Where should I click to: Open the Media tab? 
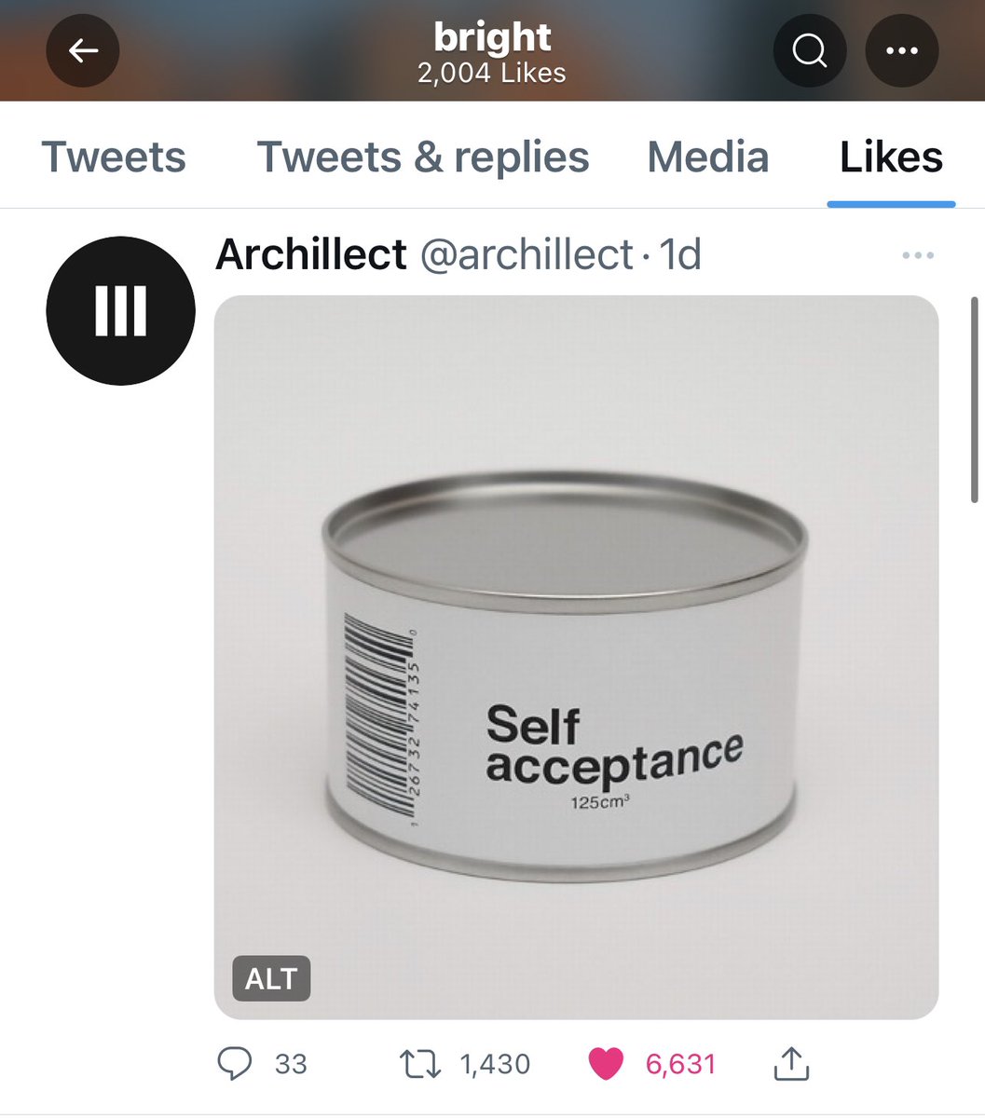pyautogui.click(x=708, y=157)
